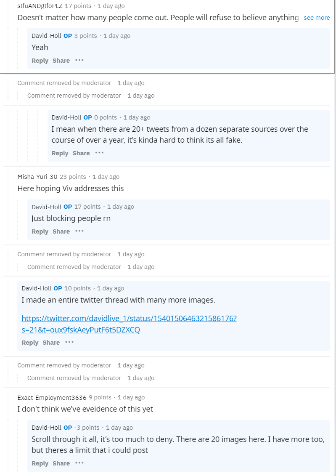Image resolution: width=336 pixels, height=476 pixels.
Task: Share the twitter thread comment
Action: click(51, 343)
